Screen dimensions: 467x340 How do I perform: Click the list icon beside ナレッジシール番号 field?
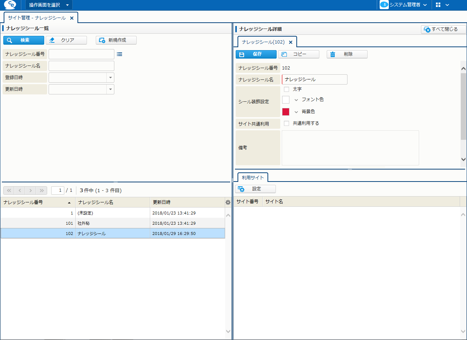(119, 54)
